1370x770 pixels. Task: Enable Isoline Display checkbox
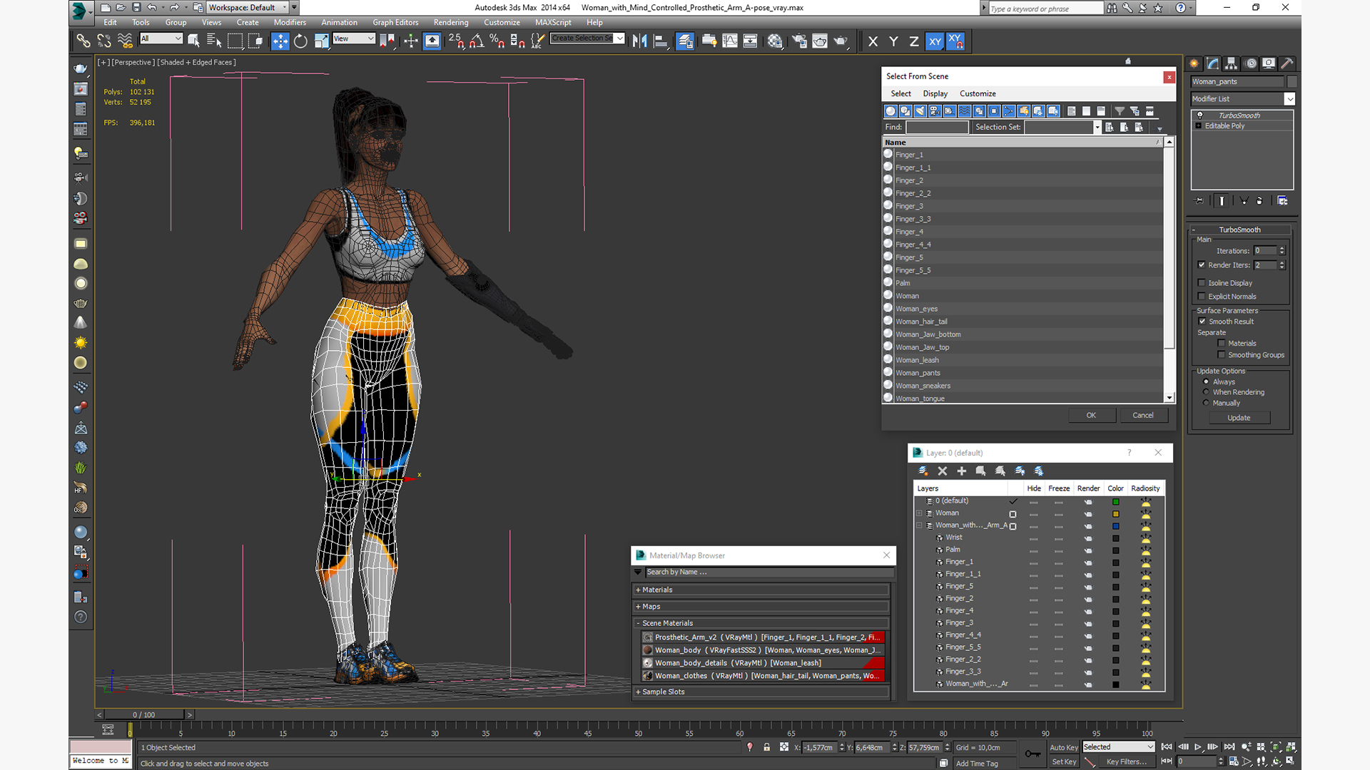pos(1202,283)
